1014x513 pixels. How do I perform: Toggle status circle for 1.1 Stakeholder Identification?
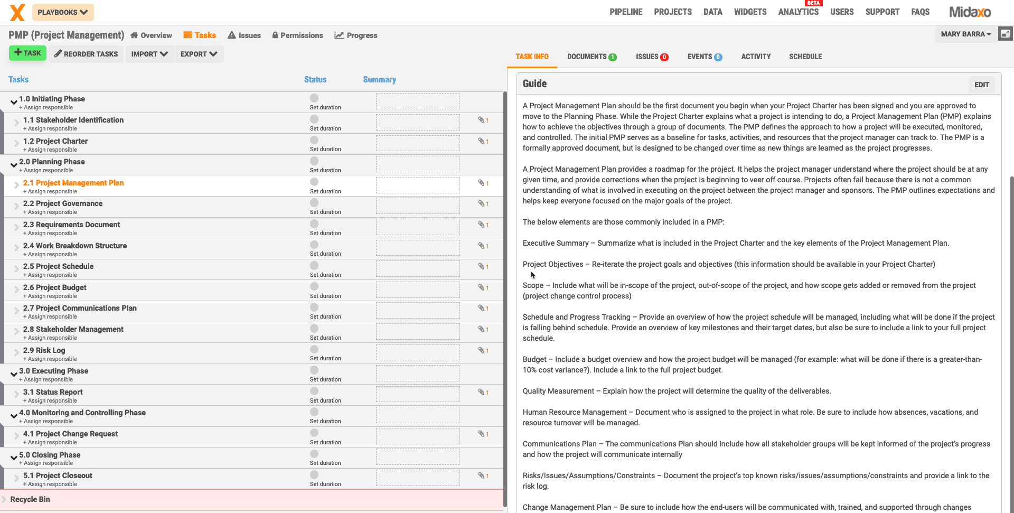coord(314,119)
